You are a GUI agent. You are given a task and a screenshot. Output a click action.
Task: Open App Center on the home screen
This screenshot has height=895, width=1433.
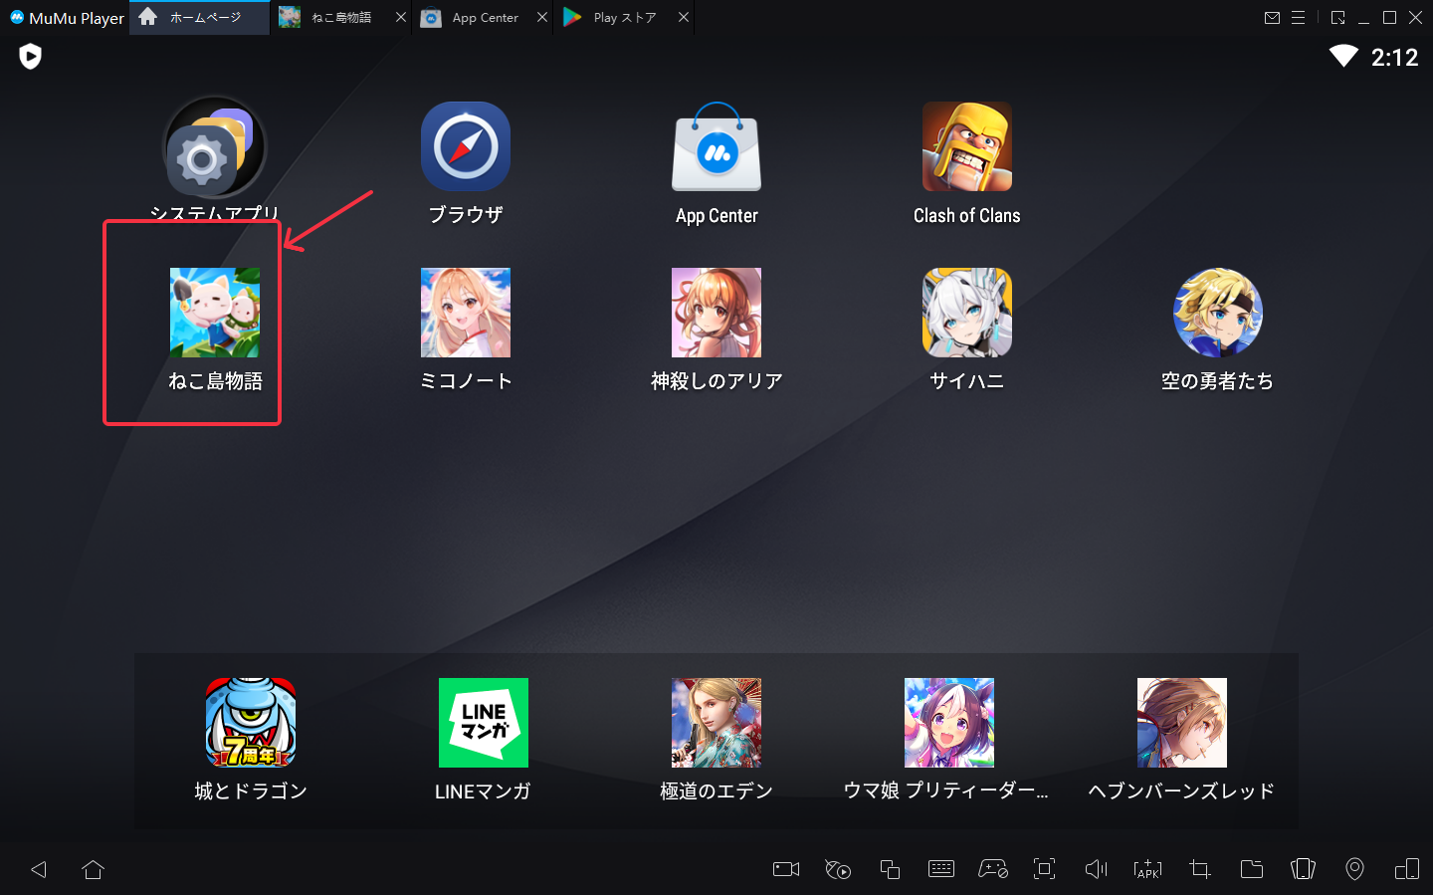click(x=716, y=146)
